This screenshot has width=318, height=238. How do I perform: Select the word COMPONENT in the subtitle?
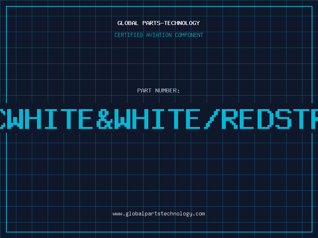pyautogui.click(x=189, y=35)
